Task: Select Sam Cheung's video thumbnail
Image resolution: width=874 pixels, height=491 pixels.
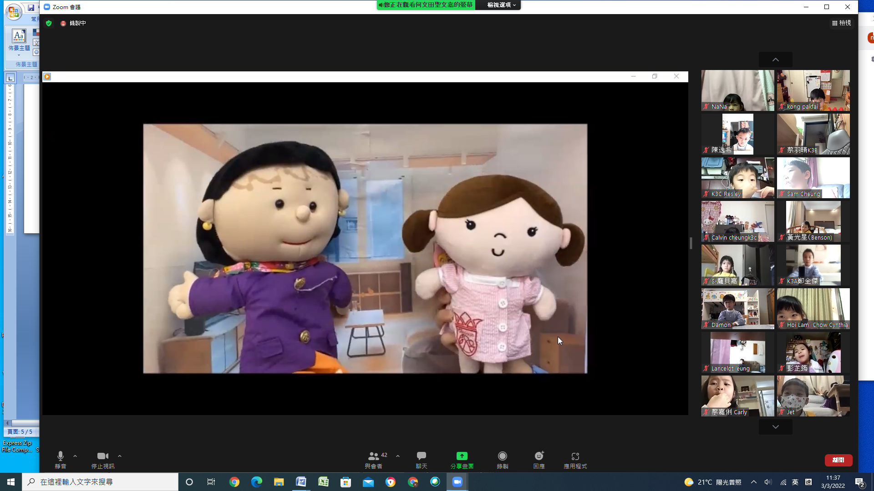Action: pyautogui.click(x=813, y=177)
